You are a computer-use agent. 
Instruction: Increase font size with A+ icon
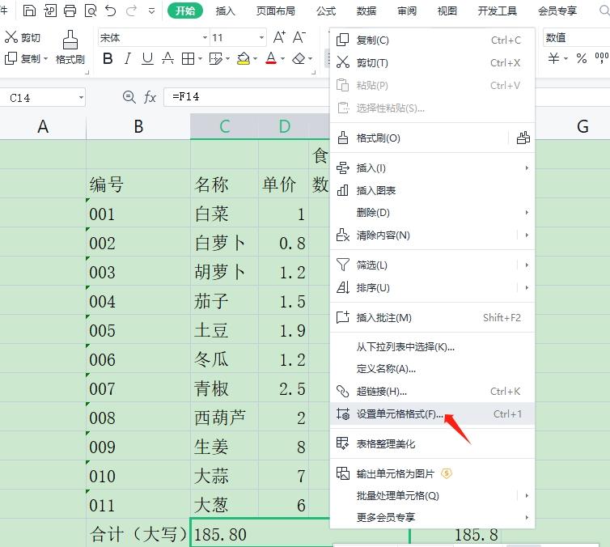tap(279, 37)
